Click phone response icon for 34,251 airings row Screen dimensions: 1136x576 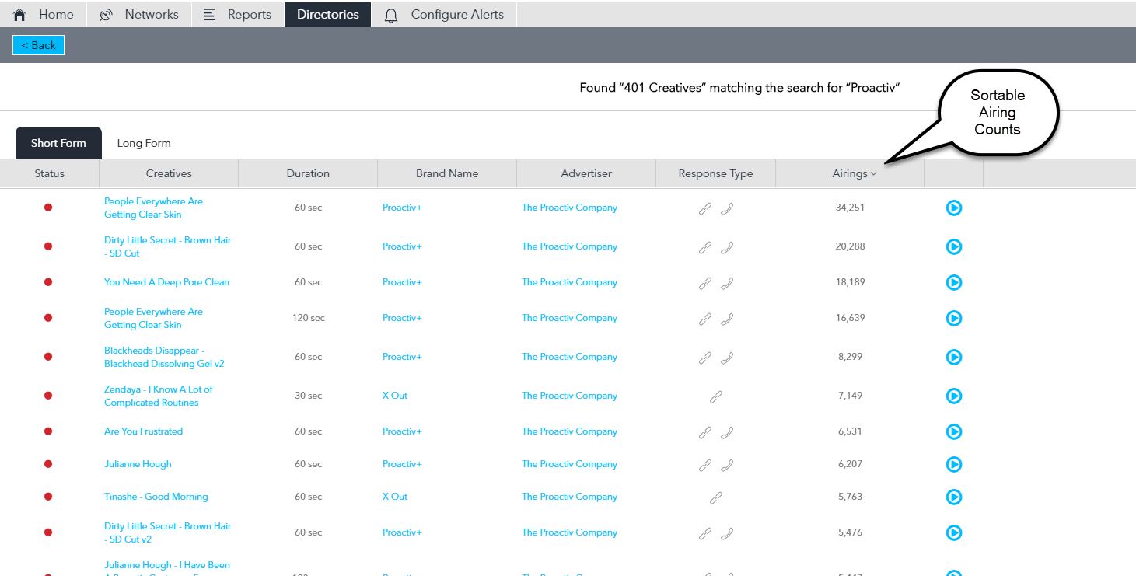(x=727, y=208)
